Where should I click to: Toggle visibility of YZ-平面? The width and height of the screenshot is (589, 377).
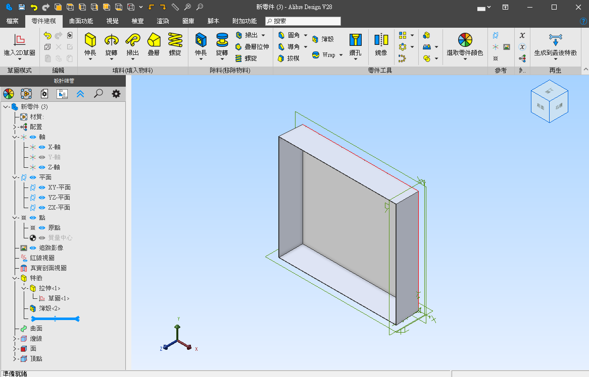point(42,198)
